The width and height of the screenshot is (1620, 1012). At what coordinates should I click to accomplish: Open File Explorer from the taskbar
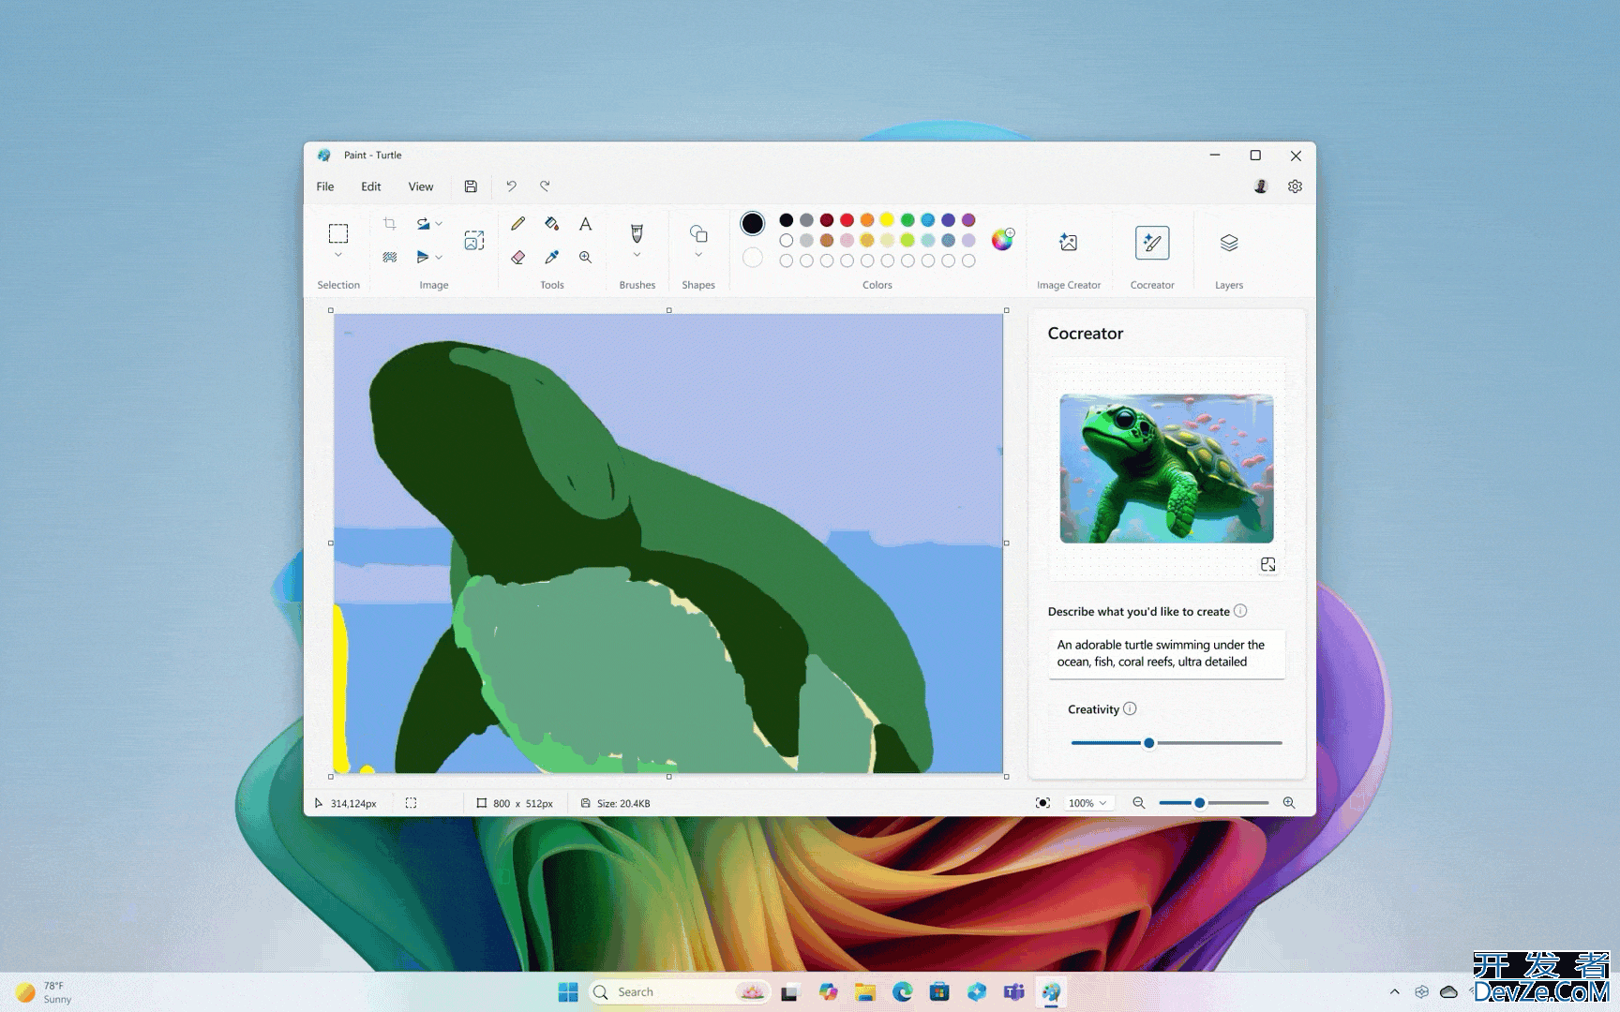click(864, 992)
